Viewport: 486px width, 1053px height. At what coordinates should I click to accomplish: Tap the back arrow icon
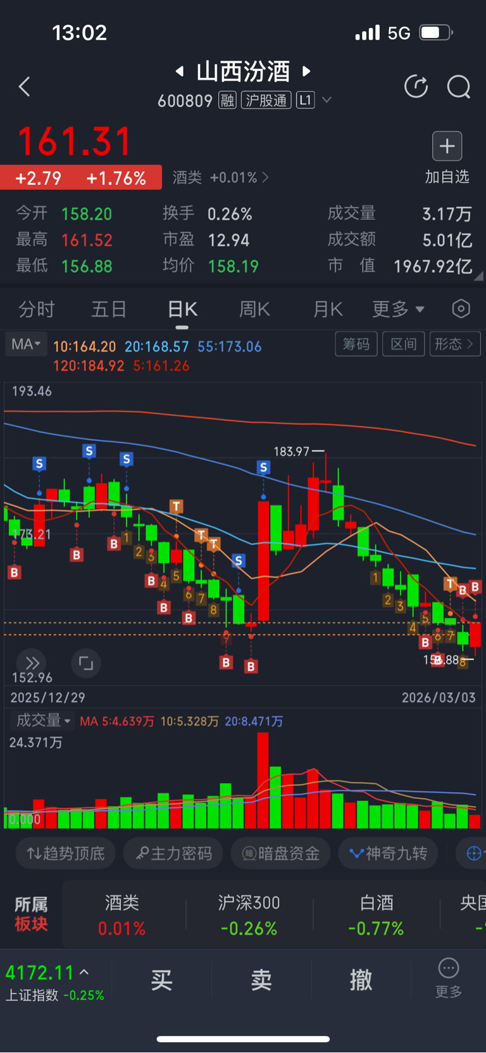pyautogui.click(x=25, y=87)
